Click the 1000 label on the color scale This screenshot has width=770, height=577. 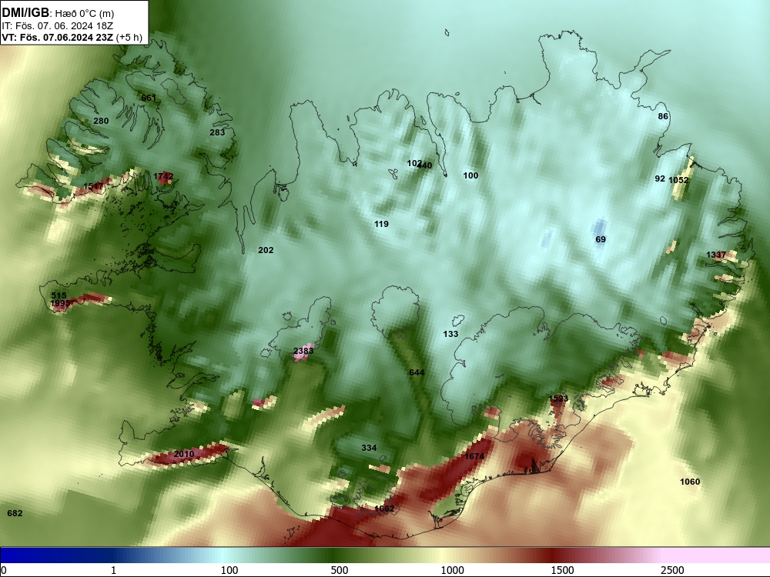coord(452,570)
